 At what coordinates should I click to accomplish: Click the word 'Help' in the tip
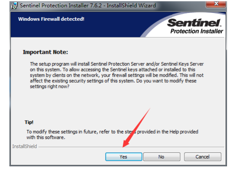tap(174, 132)
